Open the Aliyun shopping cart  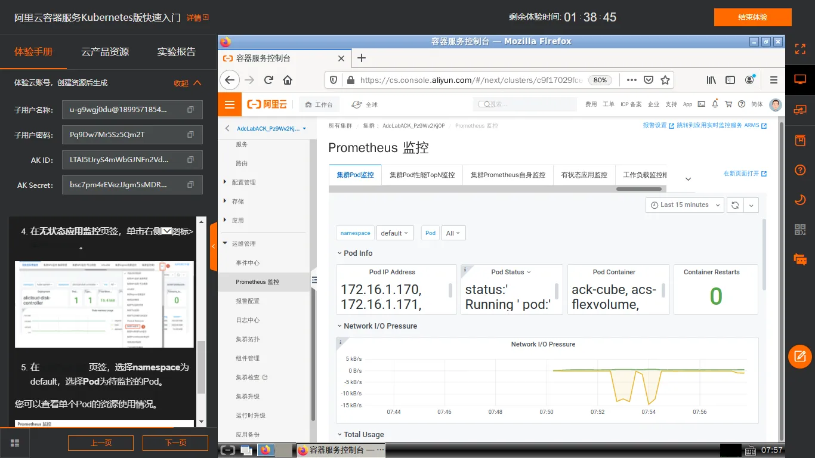click(728, 104)
